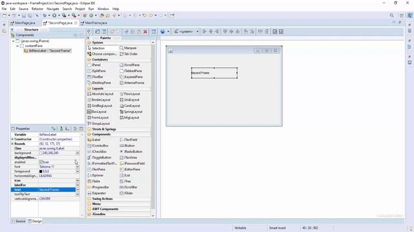Viewport: 414px width, 232px height.
Task: Select the JPanel container
Action: [94, 65]
